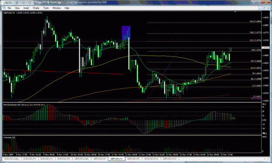Switch to the EURUSD,H1 chart tab
The height and width of the screenshot is (163, 272).
[47, 159]
